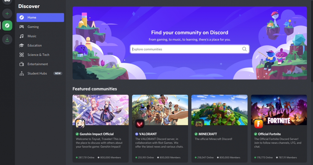This screenshot has width=313, height=165.
Task: Click the partner badge beside VALORANT
Action: 137,134
